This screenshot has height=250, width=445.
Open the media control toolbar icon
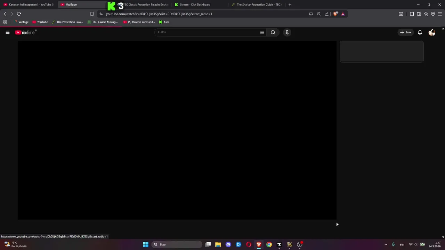401,14
